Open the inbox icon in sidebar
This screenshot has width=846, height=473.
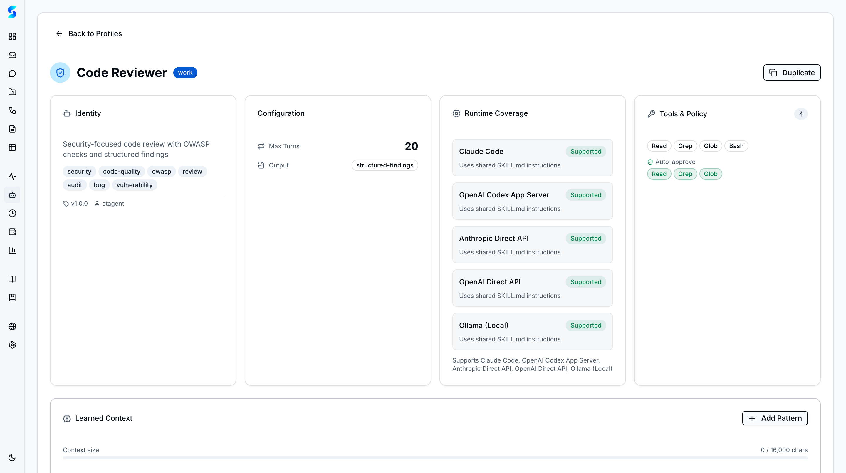point(12,55)
